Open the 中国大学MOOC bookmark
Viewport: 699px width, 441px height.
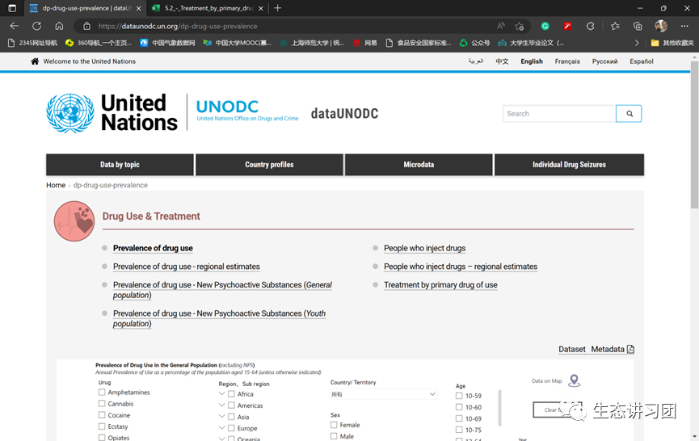point(237,43)
